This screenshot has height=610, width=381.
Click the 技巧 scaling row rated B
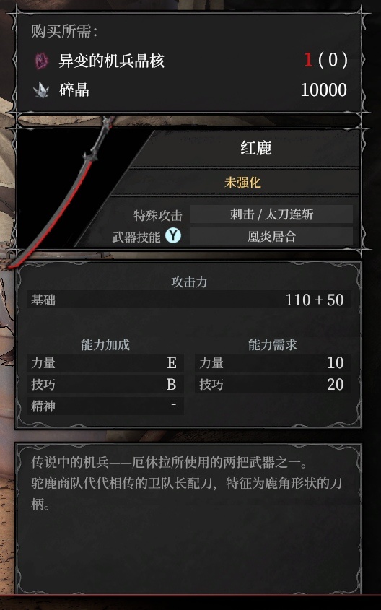point(105,384)
